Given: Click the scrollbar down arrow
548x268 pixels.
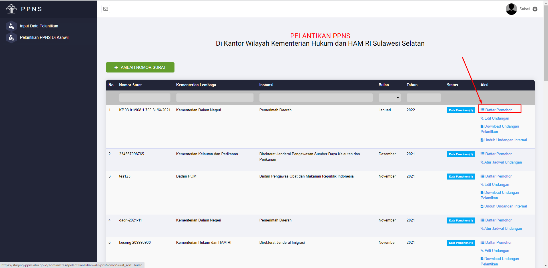Looking at the screenshot, I should [546, 266].
